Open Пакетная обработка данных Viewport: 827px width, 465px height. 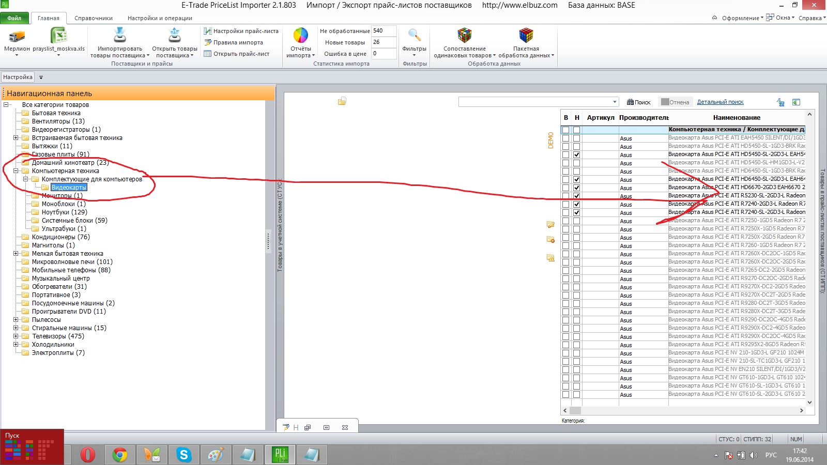526,42
